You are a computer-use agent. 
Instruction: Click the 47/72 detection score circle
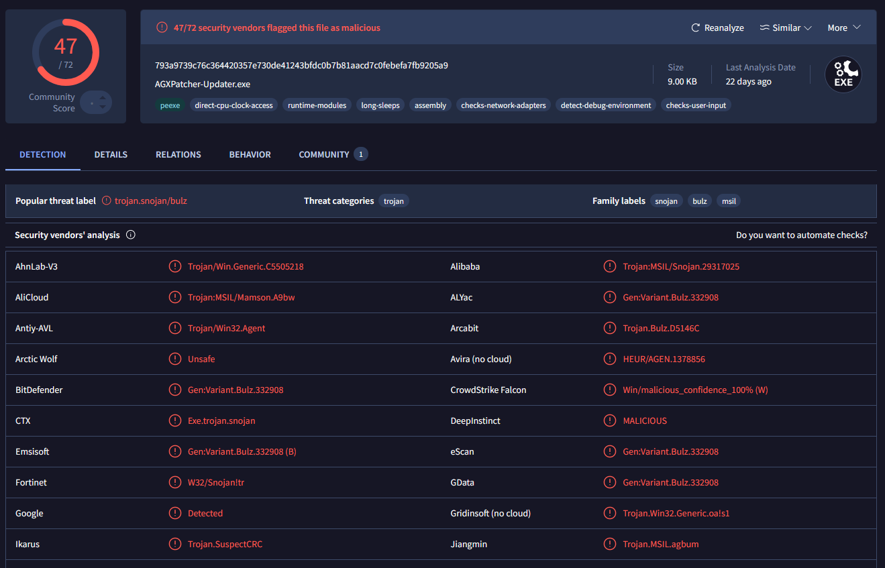coord(66,52)
